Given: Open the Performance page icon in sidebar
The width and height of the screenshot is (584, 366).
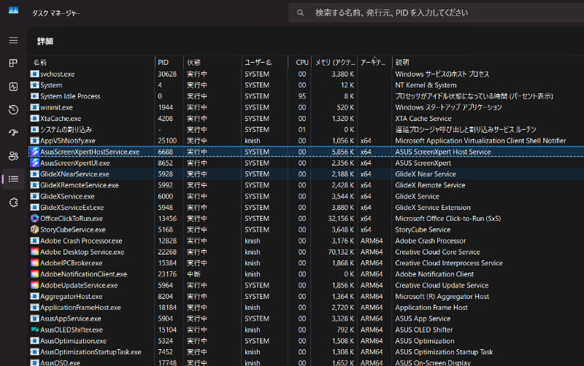Looking at the screenshot, I should tap(13, 87).
